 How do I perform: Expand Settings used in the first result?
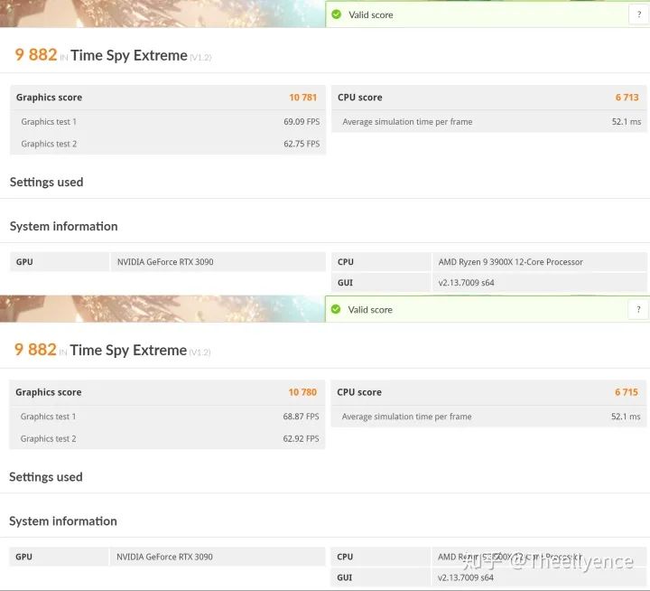(x=46, y=182)
